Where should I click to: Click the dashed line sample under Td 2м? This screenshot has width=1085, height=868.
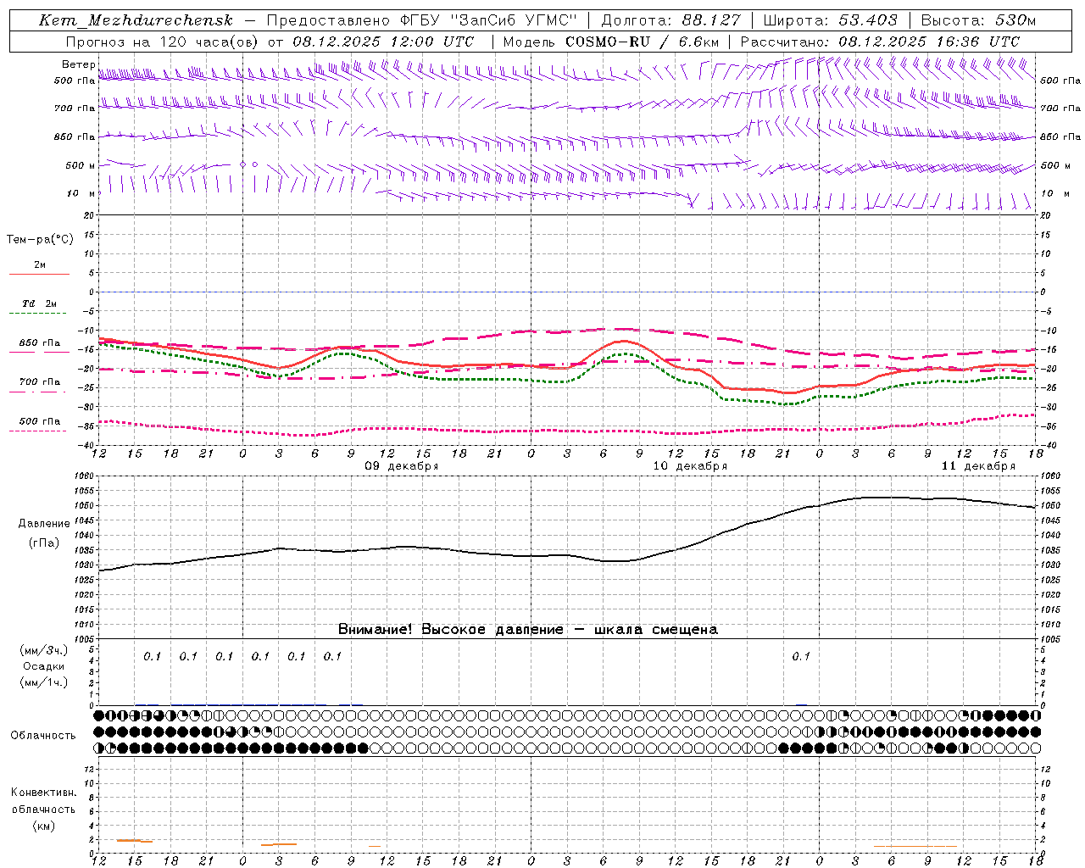click(x=37, y=314)
